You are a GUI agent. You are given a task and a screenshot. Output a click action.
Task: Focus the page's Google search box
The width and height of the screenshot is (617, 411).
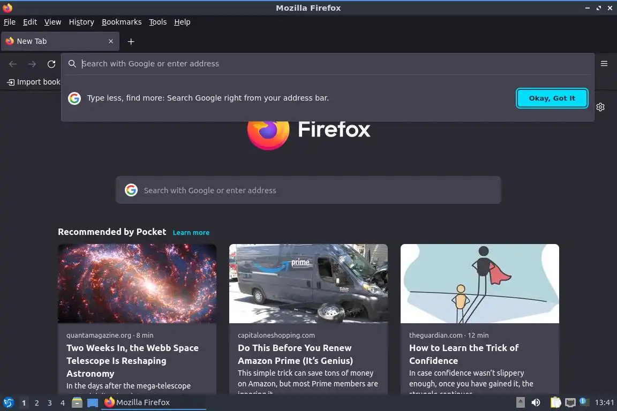pos(308,191)
